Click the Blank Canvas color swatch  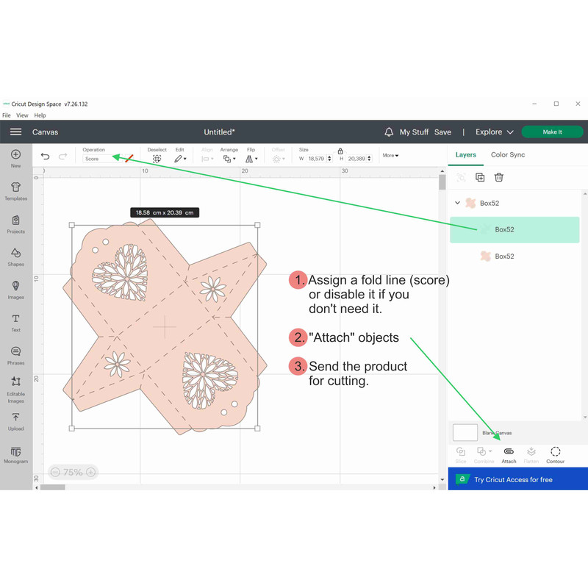coord(465,432)
